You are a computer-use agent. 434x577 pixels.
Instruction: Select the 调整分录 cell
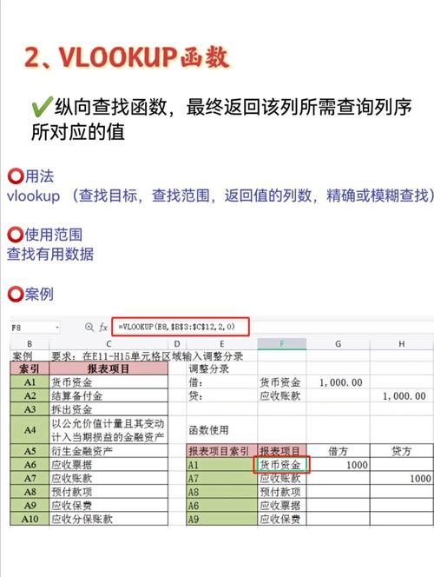(222, 368)
